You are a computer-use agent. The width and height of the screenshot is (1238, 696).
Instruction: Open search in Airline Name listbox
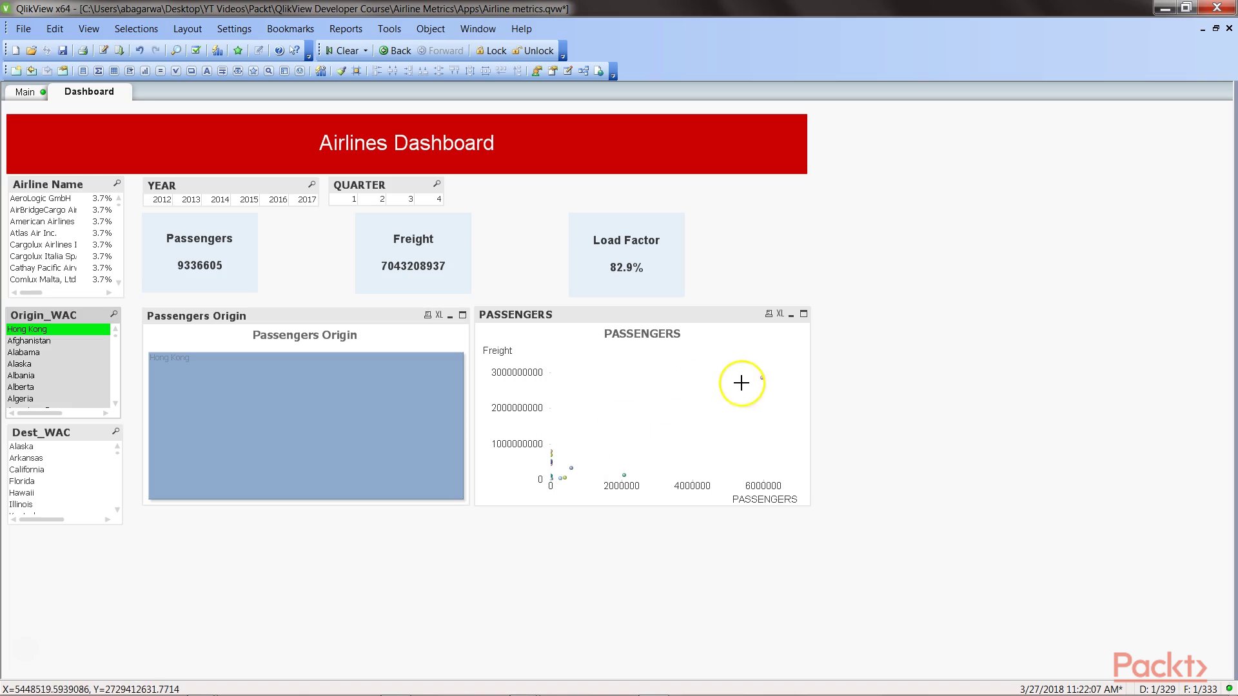click(x=117, y=184)
